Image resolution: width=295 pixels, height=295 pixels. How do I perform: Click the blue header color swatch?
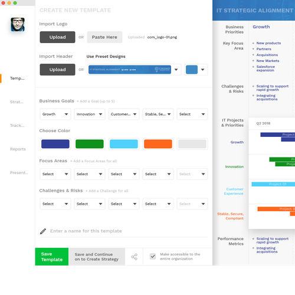point(192,70)
